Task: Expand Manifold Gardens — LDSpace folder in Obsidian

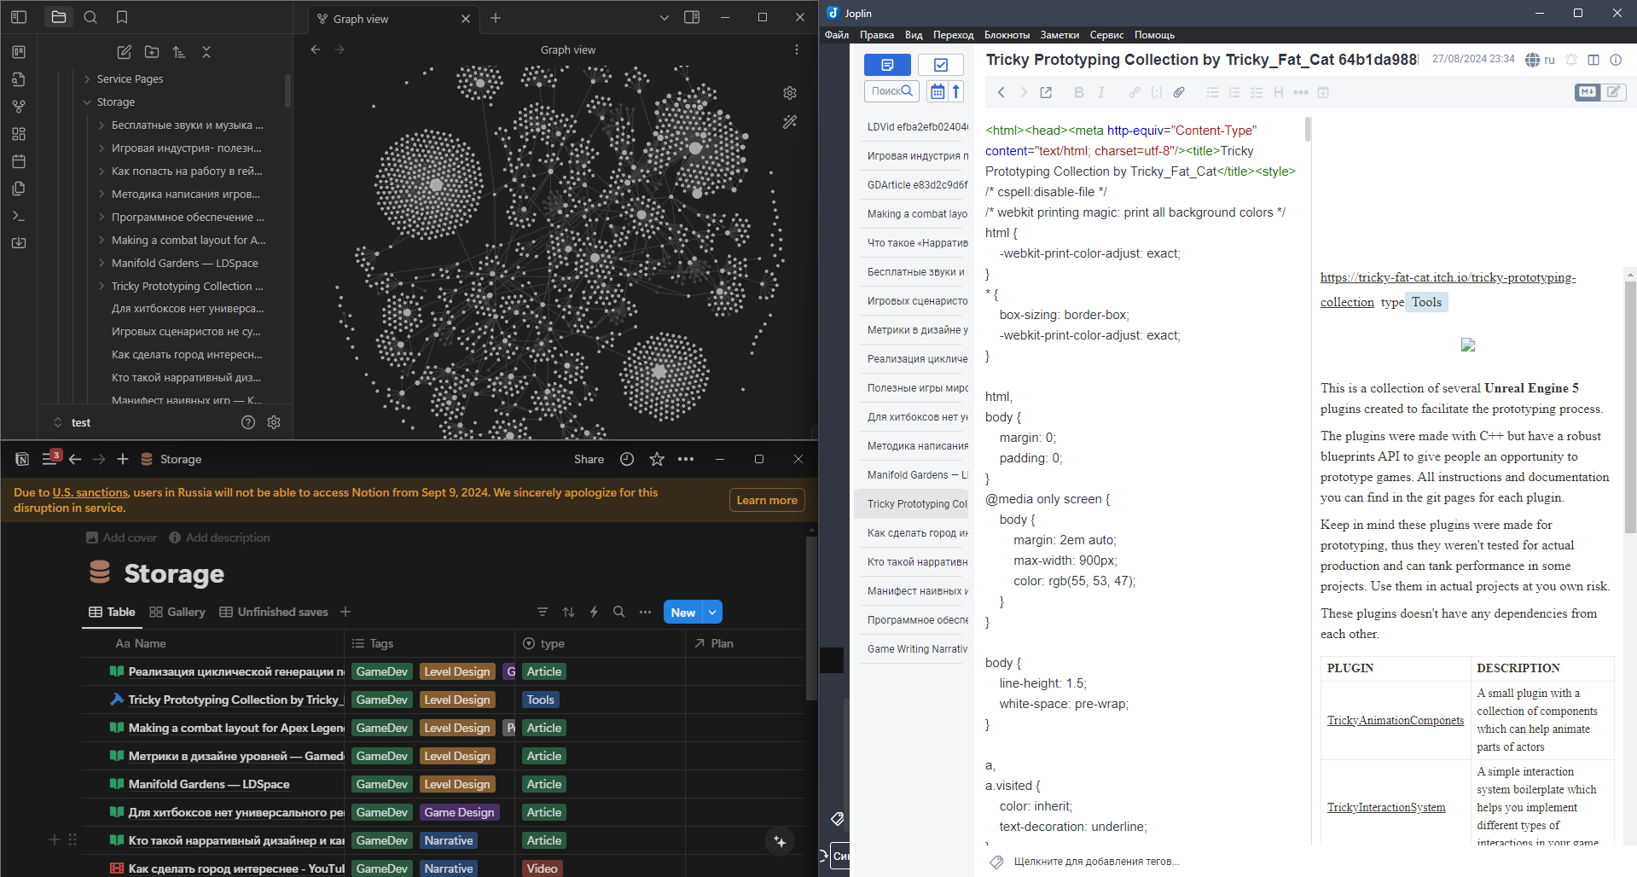Action: [x=102, y=263]
